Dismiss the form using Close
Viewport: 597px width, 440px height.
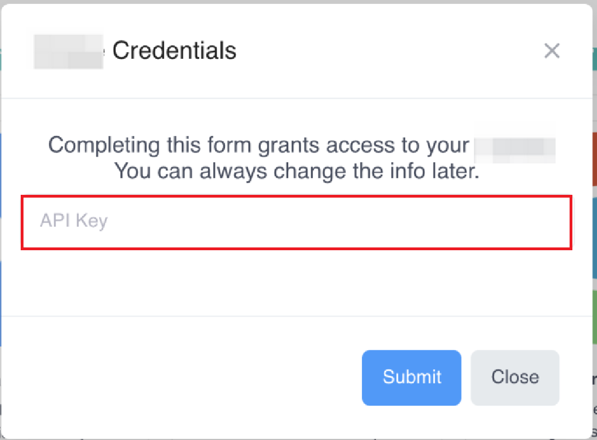[514, 377]
